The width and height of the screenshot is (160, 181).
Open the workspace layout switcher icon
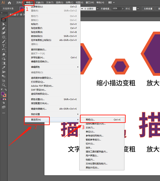(x=110, y=3)
